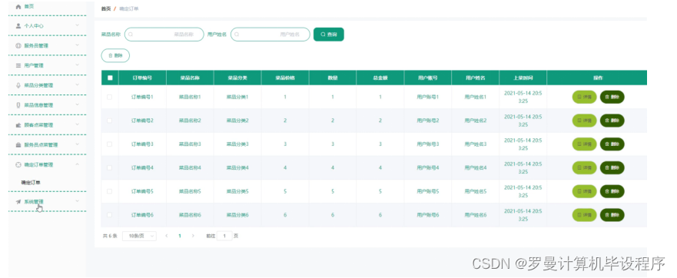Image resolution: width=677 pixels, height=278 pixels.
Task: Delete row 订单编号4 with its 删除 button
Action: tap(612, 167)
